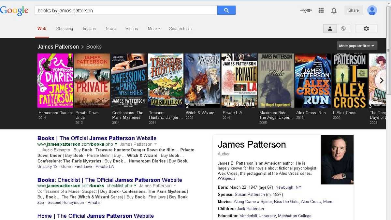Click the Google logo
Viewport: 391px width, 220px height.
15,11
